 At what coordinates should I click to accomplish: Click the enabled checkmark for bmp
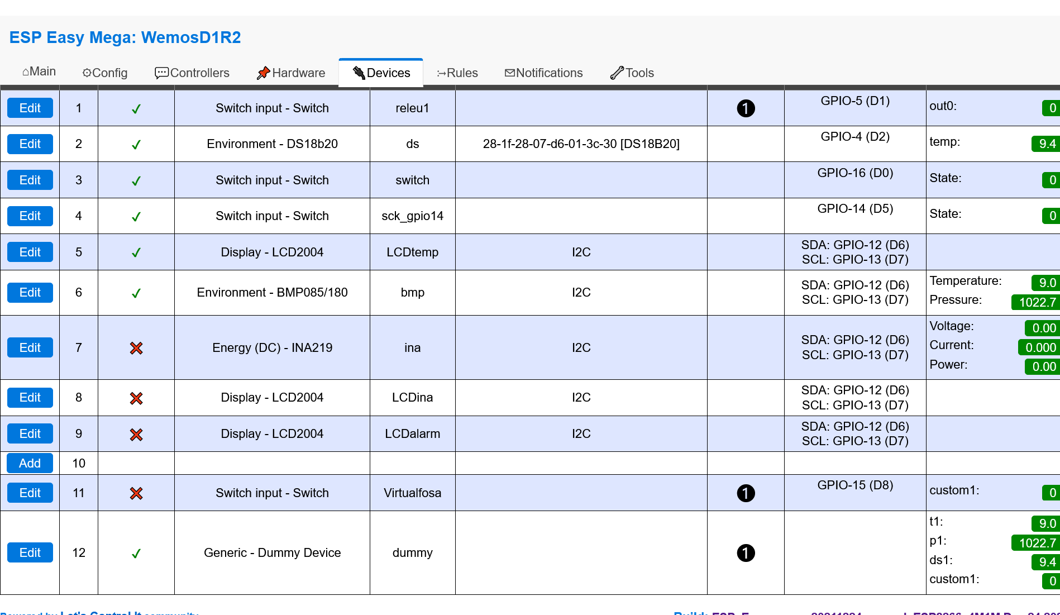[x=136, y=293]
